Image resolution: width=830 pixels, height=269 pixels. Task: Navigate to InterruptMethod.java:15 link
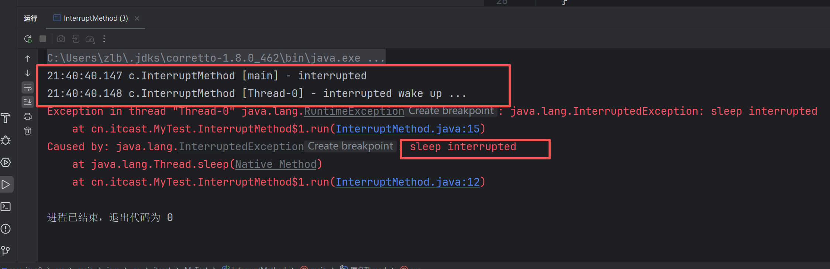[407, 129]
